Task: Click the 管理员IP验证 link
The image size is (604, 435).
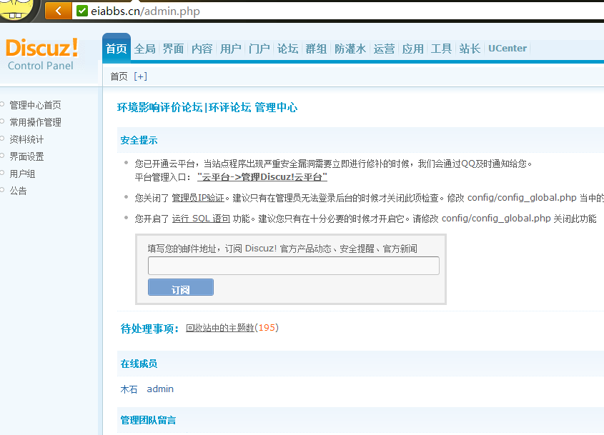Action: click(198, 198)
